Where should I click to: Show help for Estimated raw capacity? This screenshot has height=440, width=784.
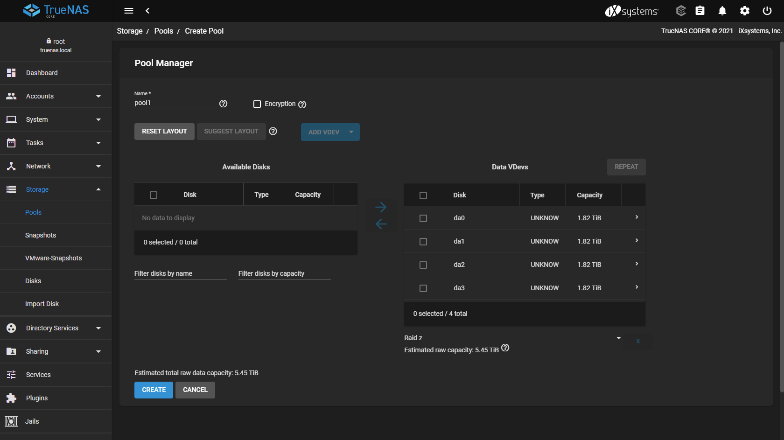[x=505, y=348]
